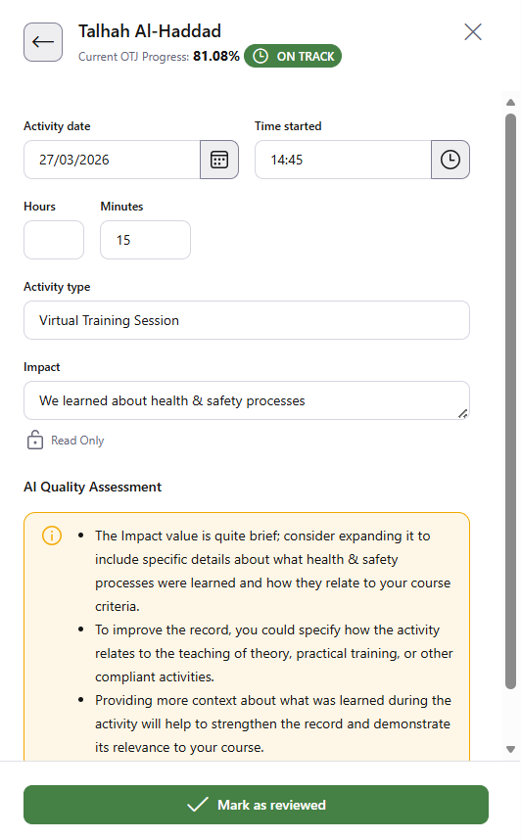Viewport: 521px width, 839px height.
Task: Click the Minutes field showing 15
Action: tap(145, 240)
